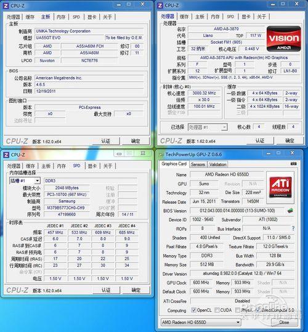The image size is (308, 332).
Task: Click the Socket FM1 (905) package field
Action: click(x=226, y=42)
